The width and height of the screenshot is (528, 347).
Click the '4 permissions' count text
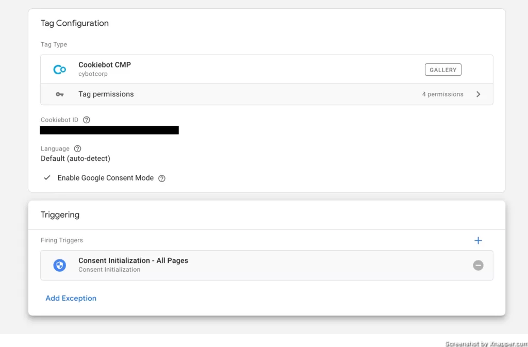click(x=443, y=94)
